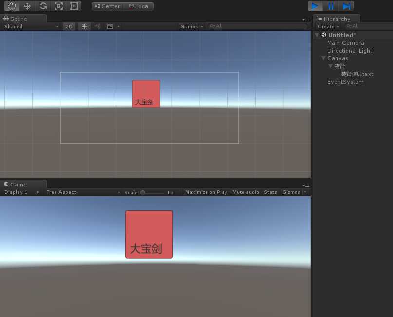This screenshot has height=317, width=393.
Task: Start Play mode
Action: [315, 6]
